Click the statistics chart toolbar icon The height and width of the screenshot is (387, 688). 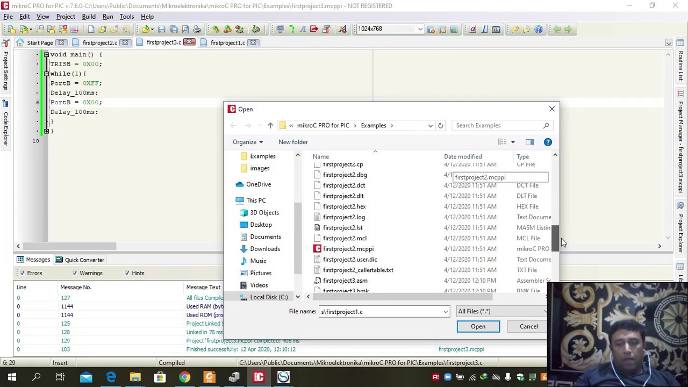pyautogui.click(x=496, y=29)
